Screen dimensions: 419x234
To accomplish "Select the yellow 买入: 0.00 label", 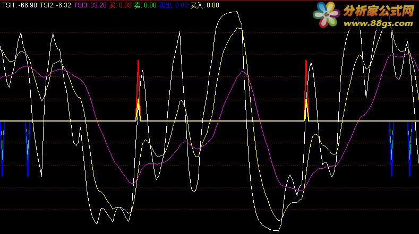I will [x=204, y=5].
